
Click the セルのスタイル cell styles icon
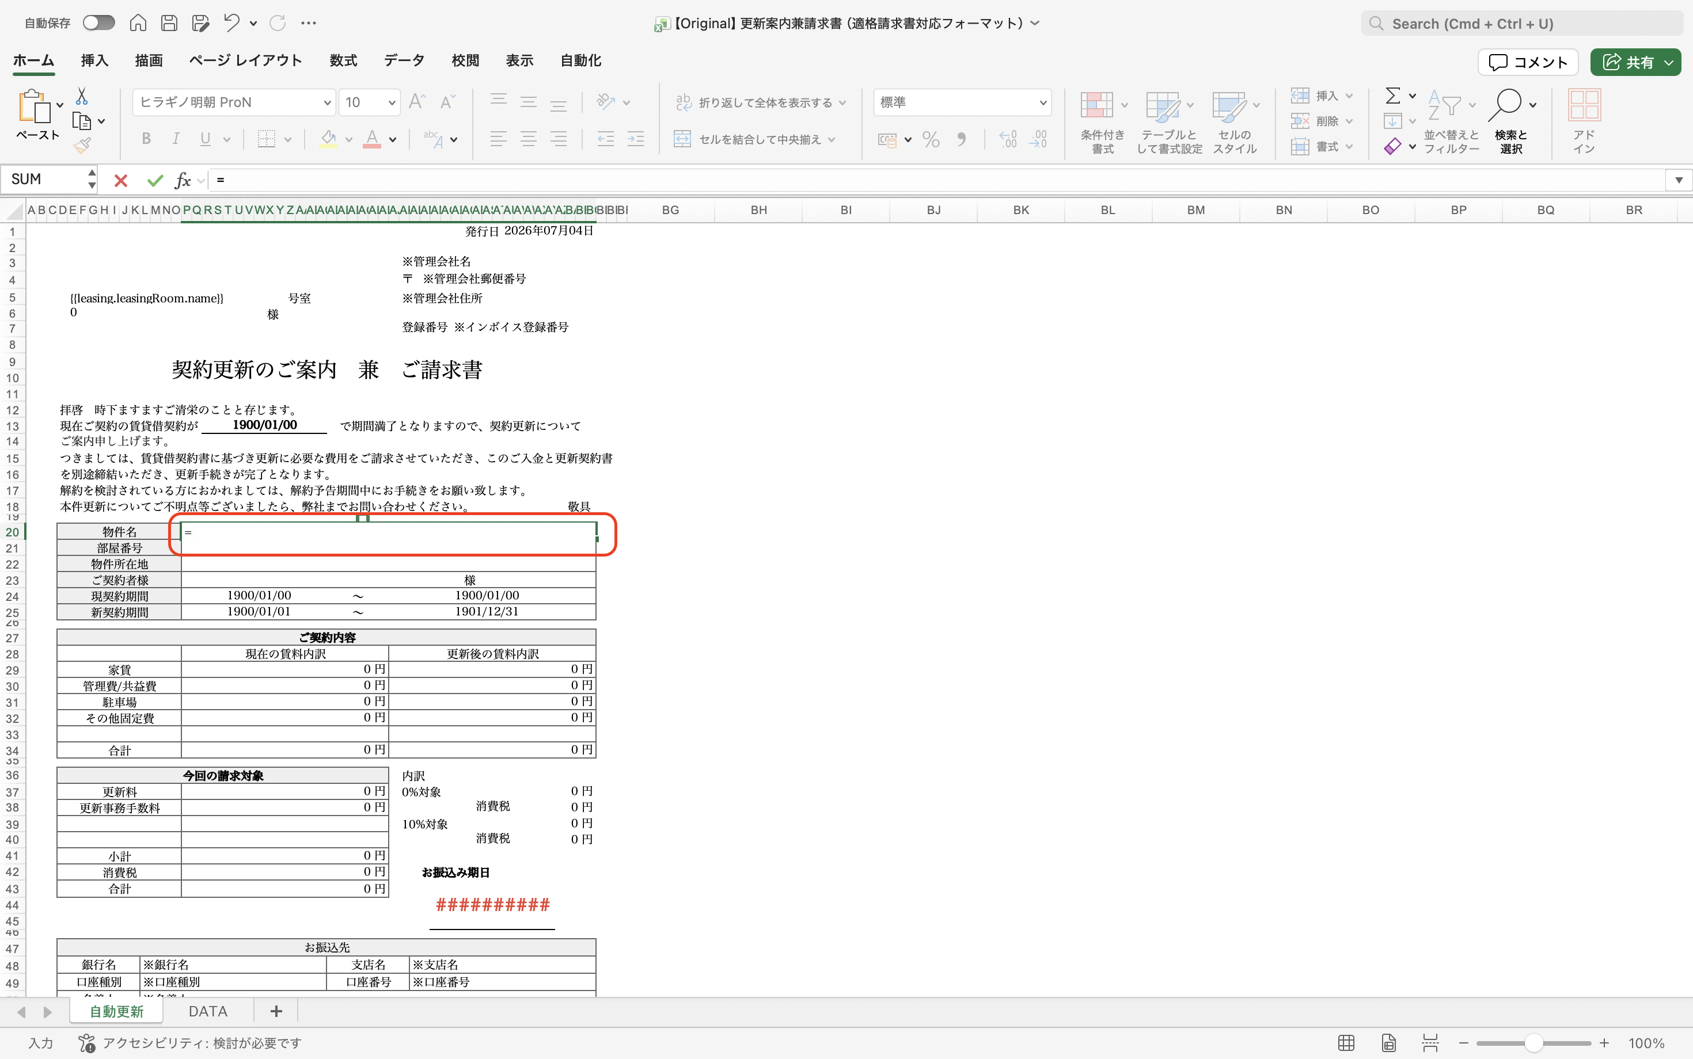click(1229, 106)
